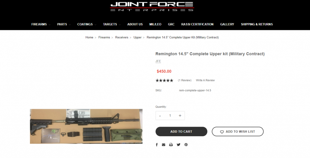Go to RASSI Certification menu item
310x158 pixels.
pyautogui.click(x=197, y=24)
